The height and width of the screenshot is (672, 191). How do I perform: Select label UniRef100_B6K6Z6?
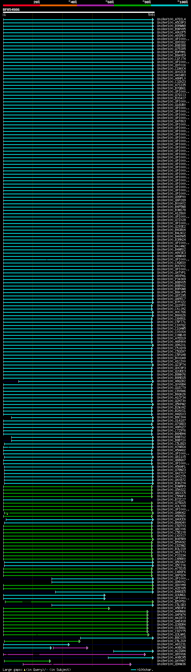(171, 316)
